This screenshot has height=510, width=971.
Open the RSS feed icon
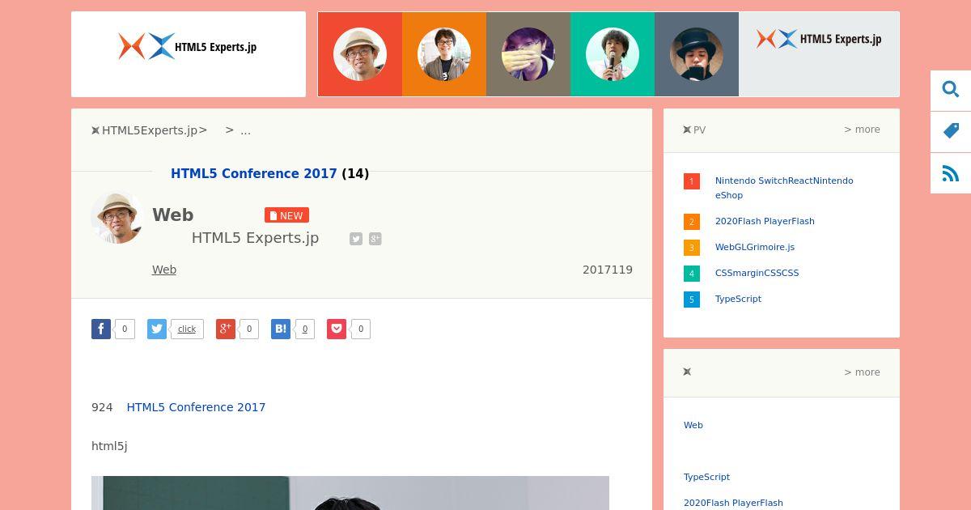(x=951, y=173)
